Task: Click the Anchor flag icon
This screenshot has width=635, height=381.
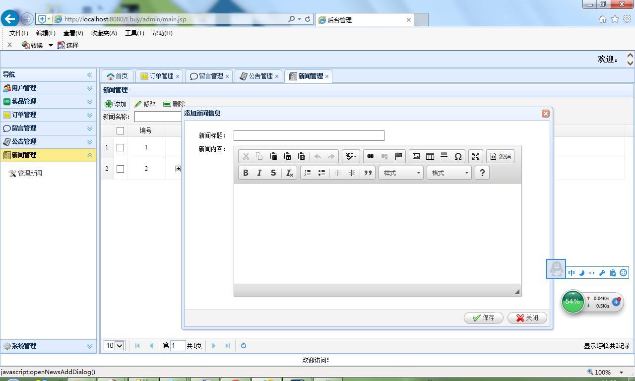Action: click(398, 156)
